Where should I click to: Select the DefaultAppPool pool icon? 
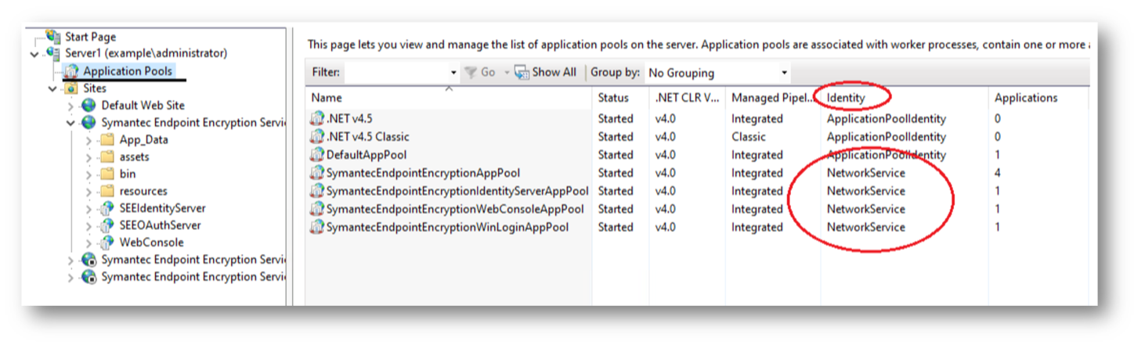click(317, 155)
